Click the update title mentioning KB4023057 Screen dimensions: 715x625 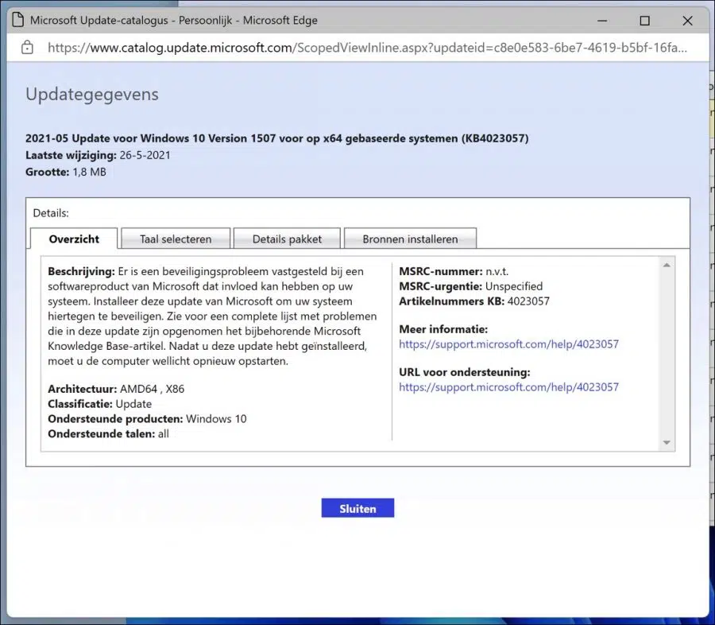276,138
